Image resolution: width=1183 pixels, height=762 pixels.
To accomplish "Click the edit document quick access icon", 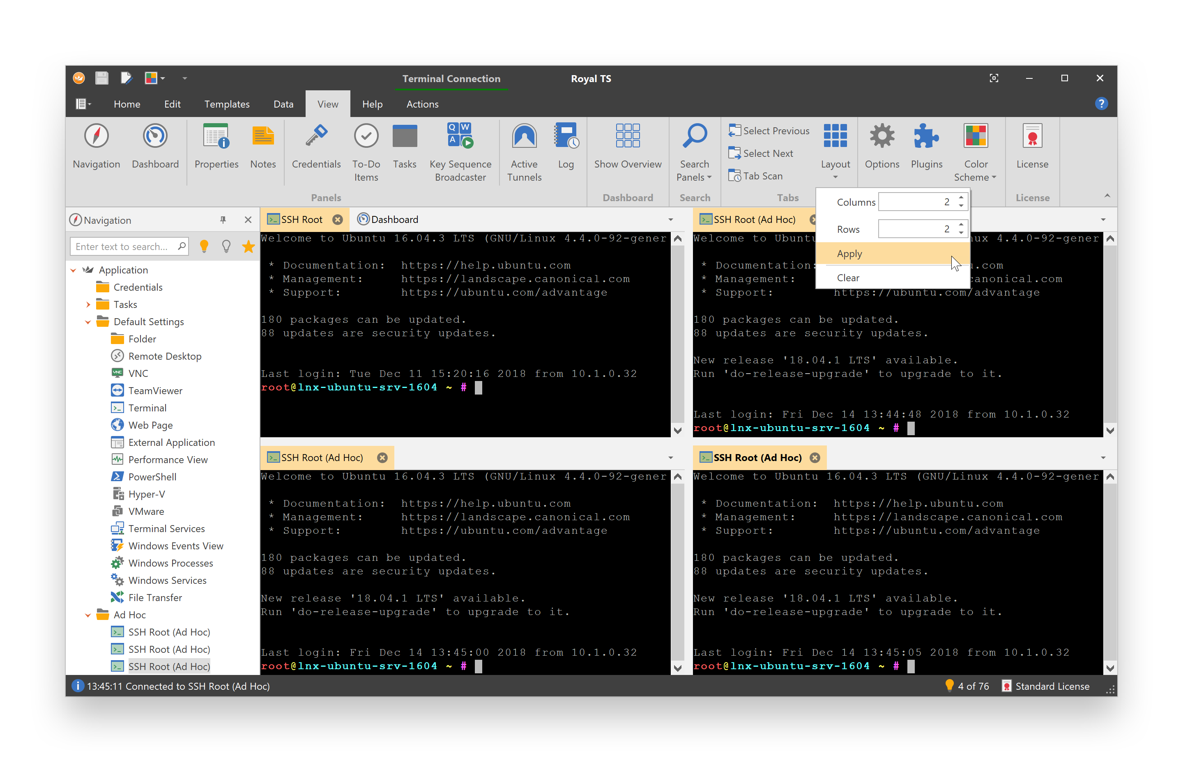I will [x=127, y=78].
